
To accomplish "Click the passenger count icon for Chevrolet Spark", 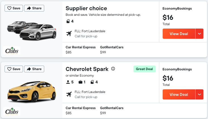I will (68, 82).
